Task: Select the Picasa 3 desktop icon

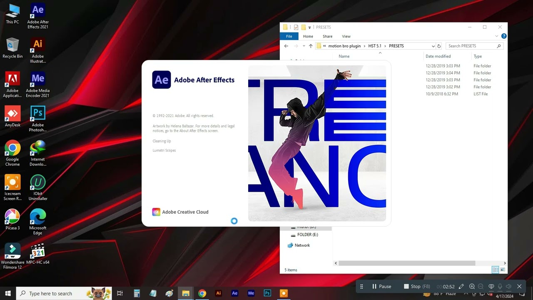Action: point(12,220)
